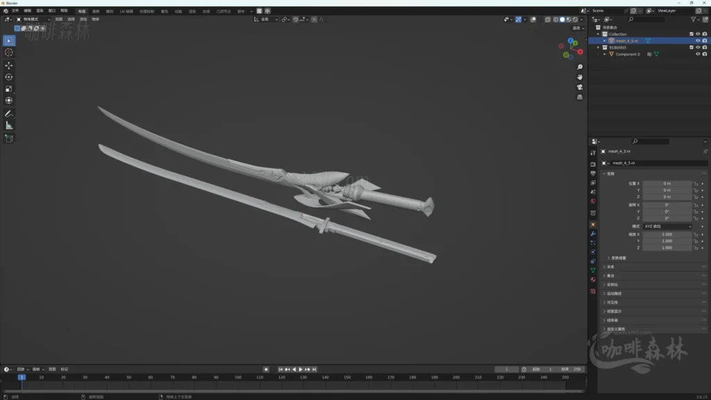Open the 文件 (File) menu
711x400 pixels.
15,11
